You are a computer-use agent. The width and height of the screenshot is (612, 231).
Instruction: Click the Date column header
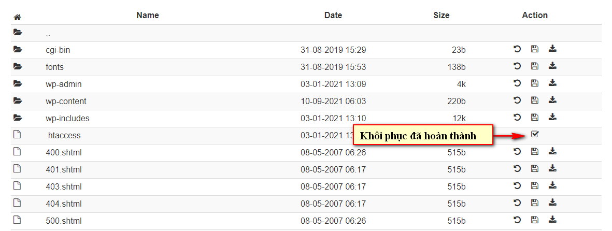click(x=333, y=15)
